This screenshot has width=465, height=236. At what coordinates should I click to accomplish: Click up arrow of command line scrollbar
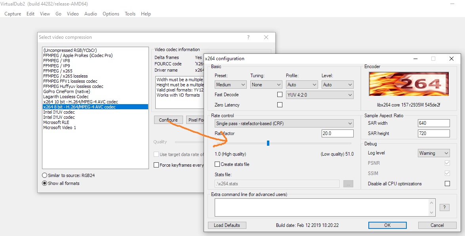(432, 202)
